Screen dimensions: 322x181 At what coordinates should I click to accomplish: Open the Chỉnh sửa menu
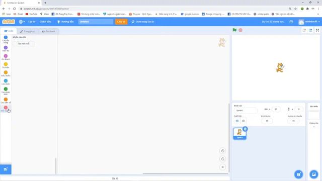point(45,22)
